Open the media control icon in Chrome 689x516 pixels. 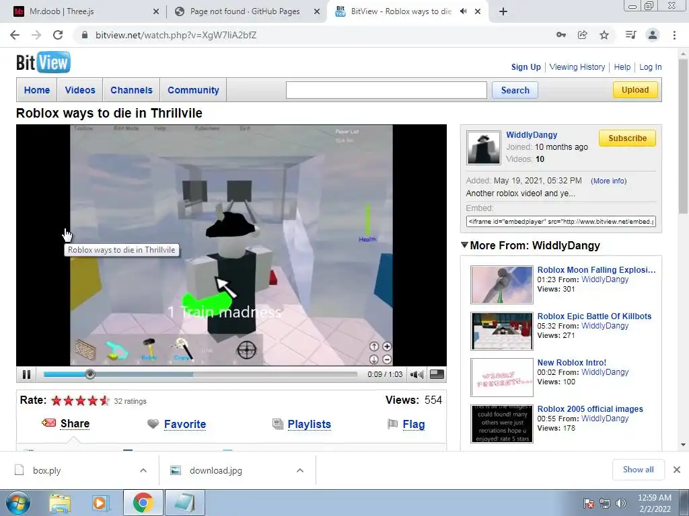(x=630, y=35)
